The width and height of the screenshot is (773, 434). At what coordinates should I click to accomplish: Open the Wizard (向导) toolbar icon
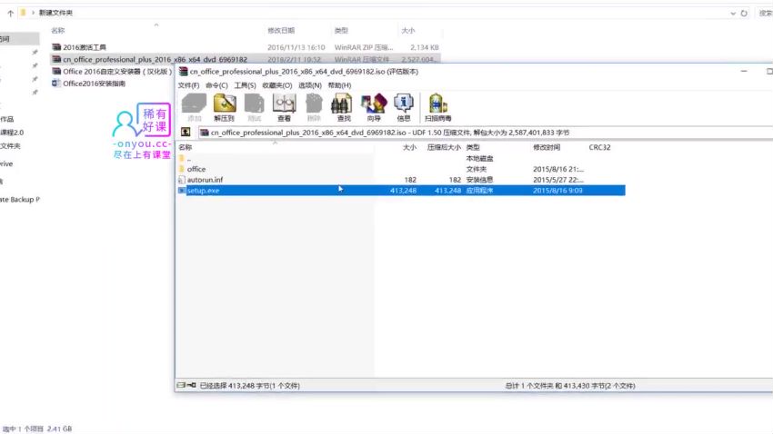[374, 107]
